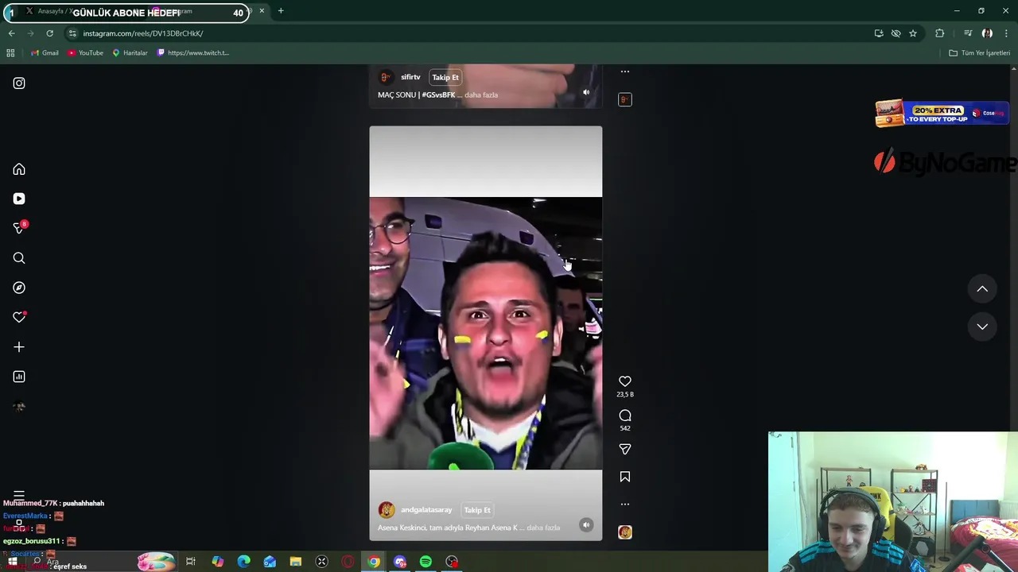The image size is (1018, 572).
Task: Open File Explorer from taskbar
Action: pos(295,562)
